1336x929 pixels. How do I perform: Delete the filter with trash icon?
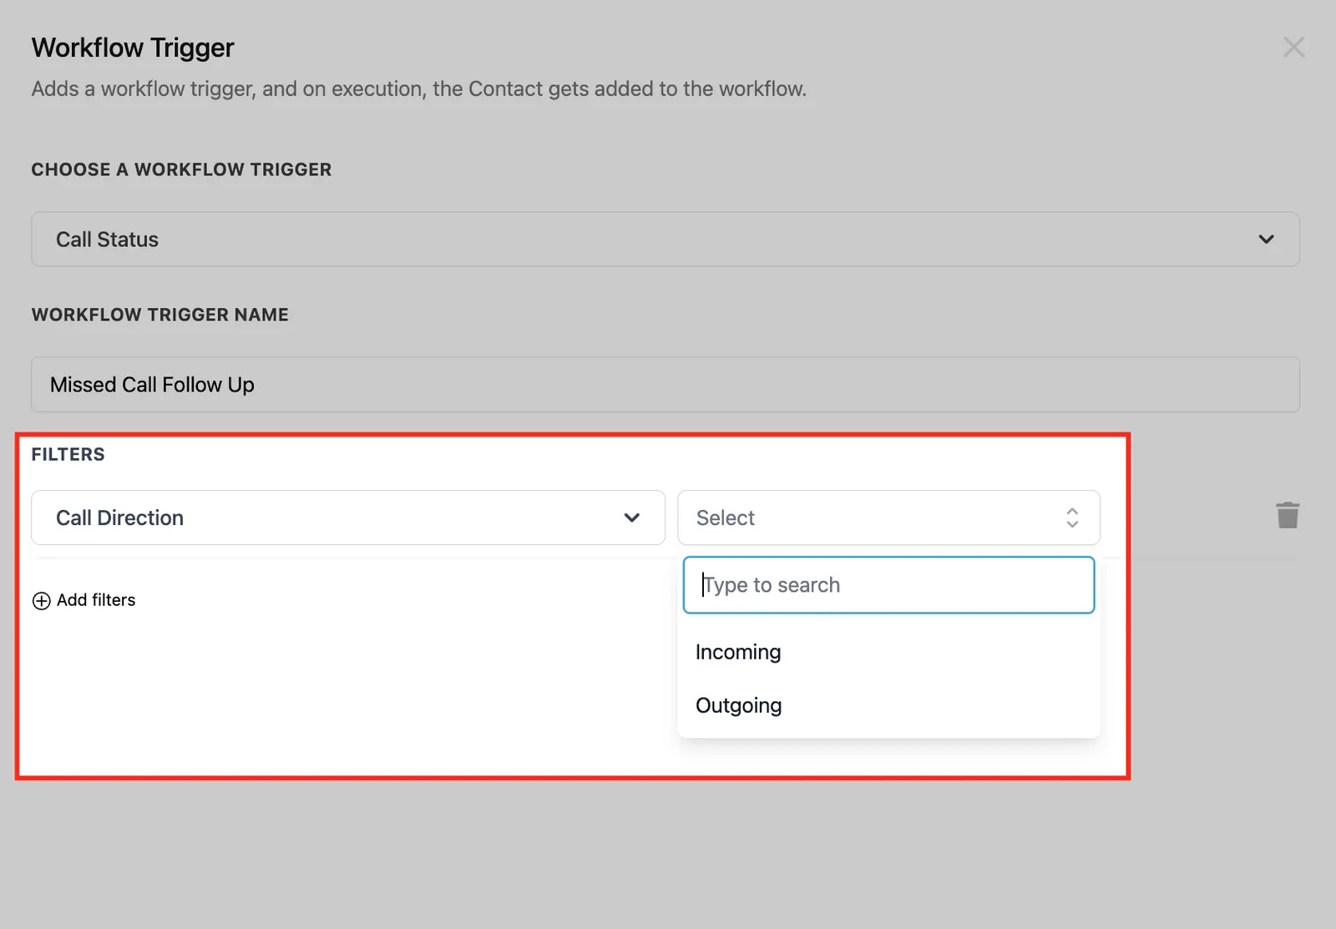click(1288, 515)
